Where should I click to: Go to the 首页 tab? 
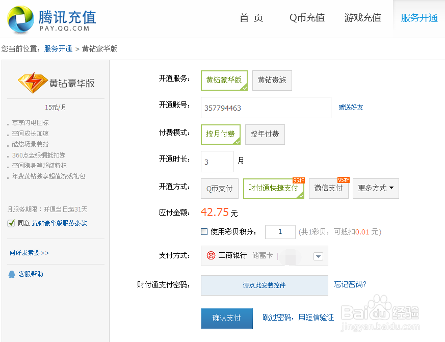click(251, 18)
